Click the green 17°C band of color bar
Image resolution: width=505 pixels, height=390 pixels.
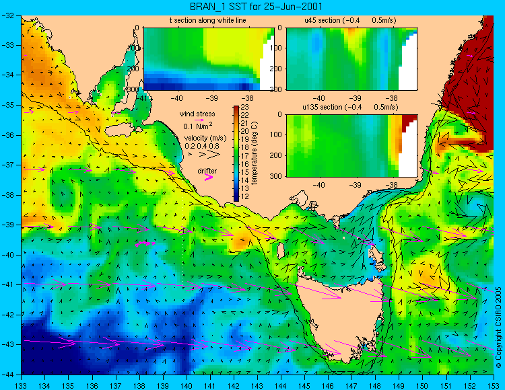[x=236, y=156]
